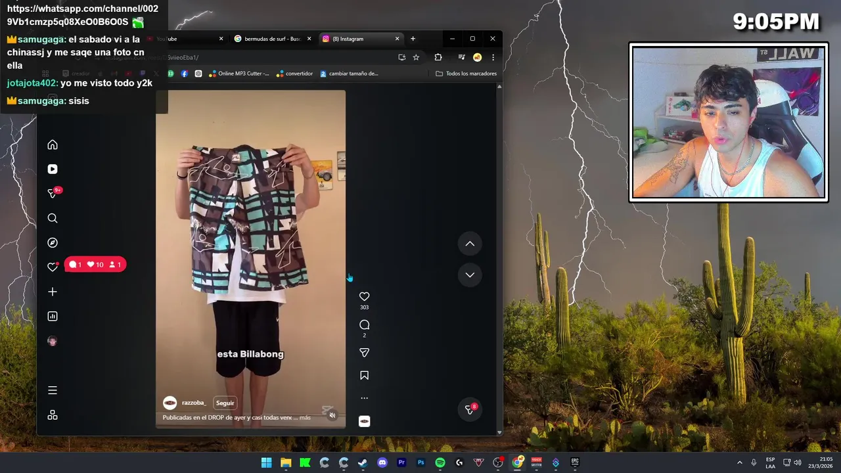Open Discord from taskbar
This screenshot has height=473, width=841.
coord(382,462)
